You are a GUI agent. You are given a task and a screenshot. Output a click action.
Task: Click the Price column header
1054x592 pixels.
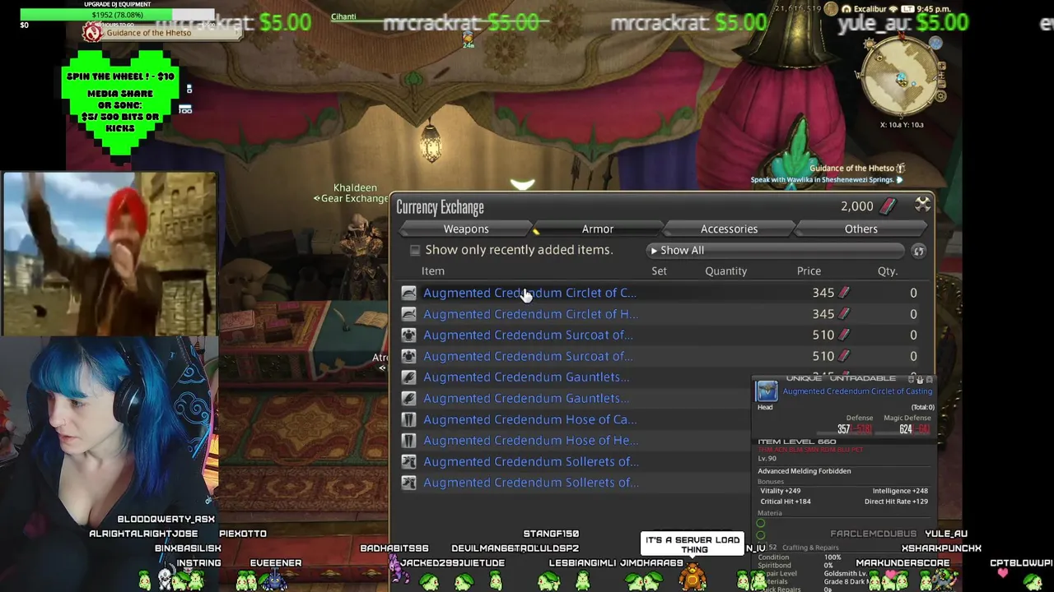[x=809, y=271]
